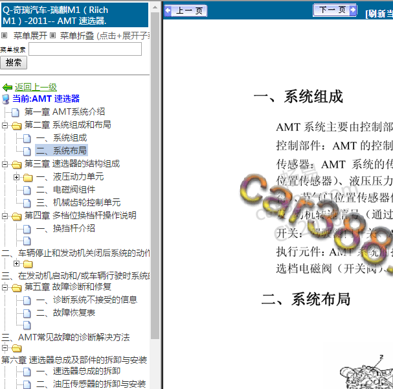The height and width of the screenshot is (389, 393).
Task: Expand the 一、液压动力单元 node
Action: pos(17,178)
